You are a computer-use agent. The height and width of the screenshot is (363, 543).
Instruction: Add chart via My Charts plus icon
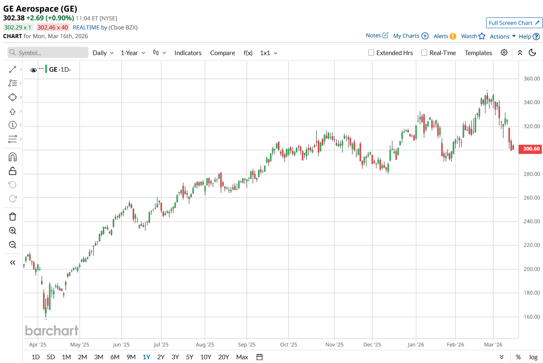425,36
